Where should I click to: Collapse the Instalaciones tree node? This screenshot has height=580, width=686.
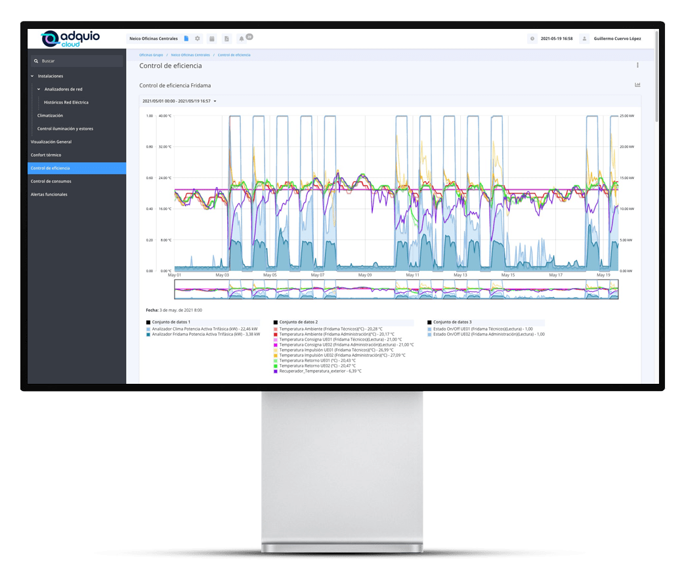32,76
